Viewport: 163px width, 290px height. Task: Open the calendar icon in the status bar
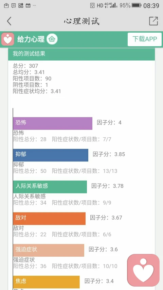[28, 5]
